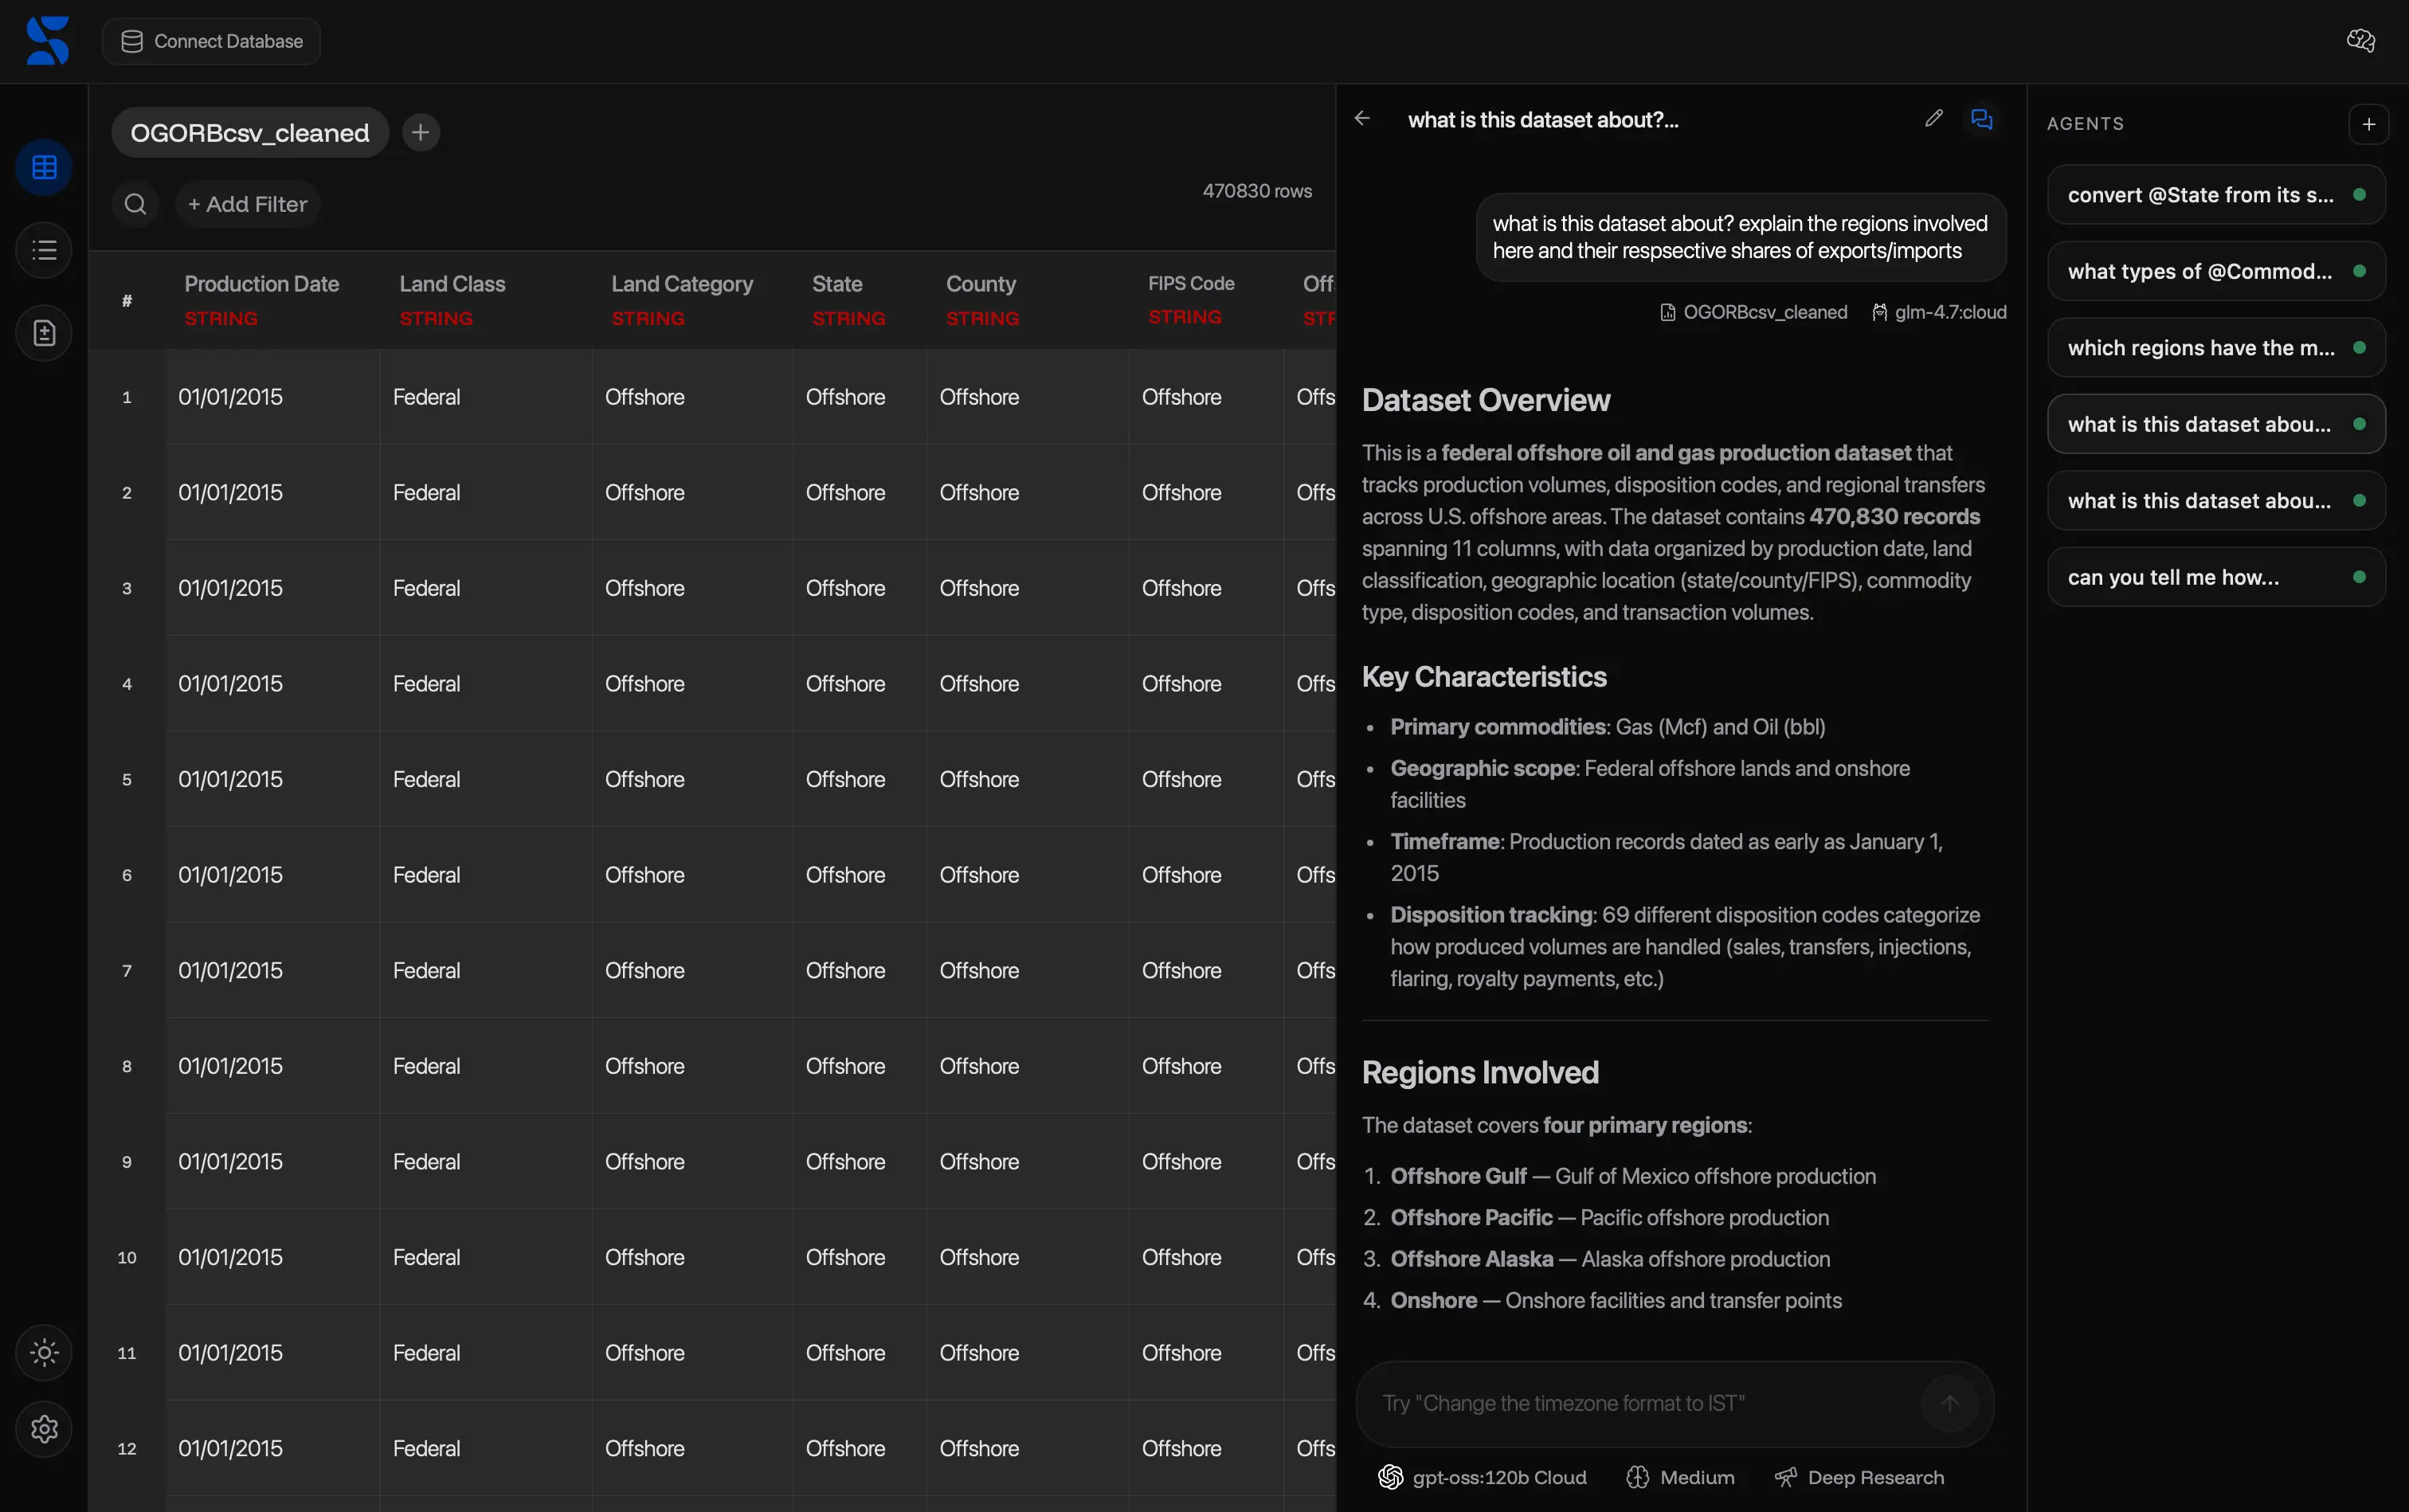The image size is (2409, 1512).
Task: Click the Connect Database button
Action: [x=212, y=41]
